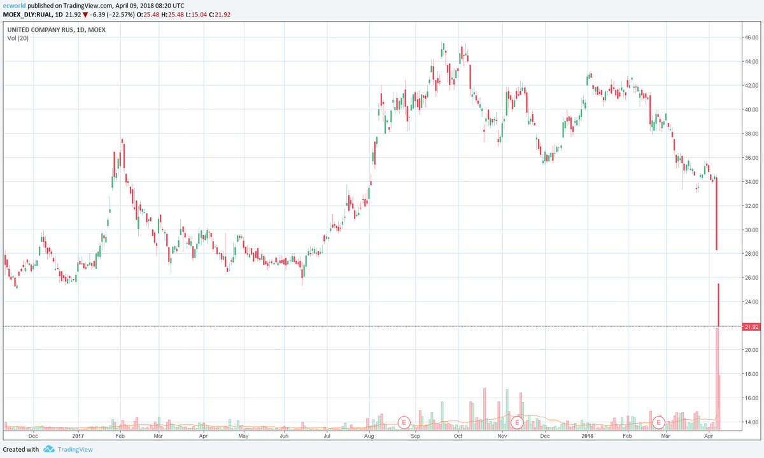The image size is (764, 458).
Task: Click the Oct date axis label
Action: pyautogui.click(x=458, y=436)
